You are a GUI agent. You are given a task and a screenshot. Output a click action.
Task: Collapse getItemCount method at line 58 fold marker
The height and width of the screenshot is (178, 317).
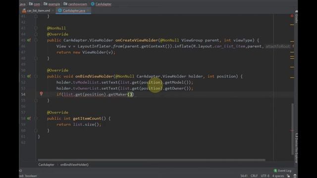coord(36,118)
